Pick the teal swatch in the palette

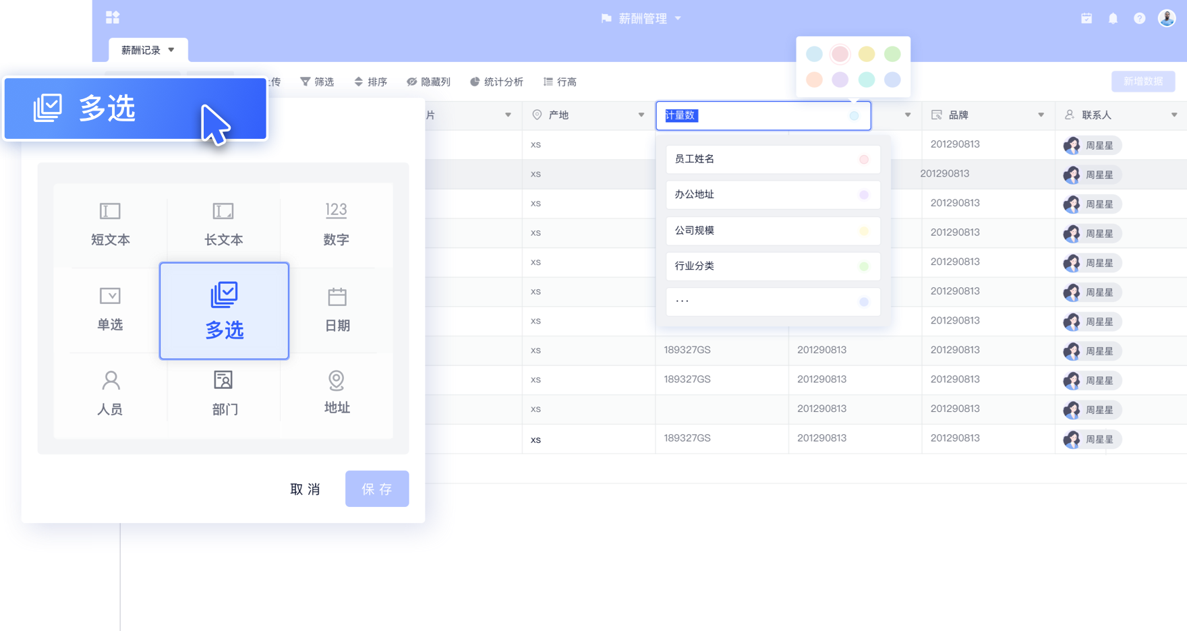pos(867,80)
